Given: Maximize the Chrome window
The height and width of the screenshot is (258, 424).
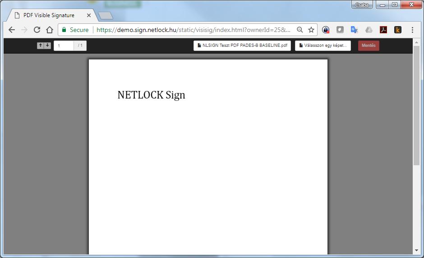Looking at the screenshot, I should [x=395, y=5].
